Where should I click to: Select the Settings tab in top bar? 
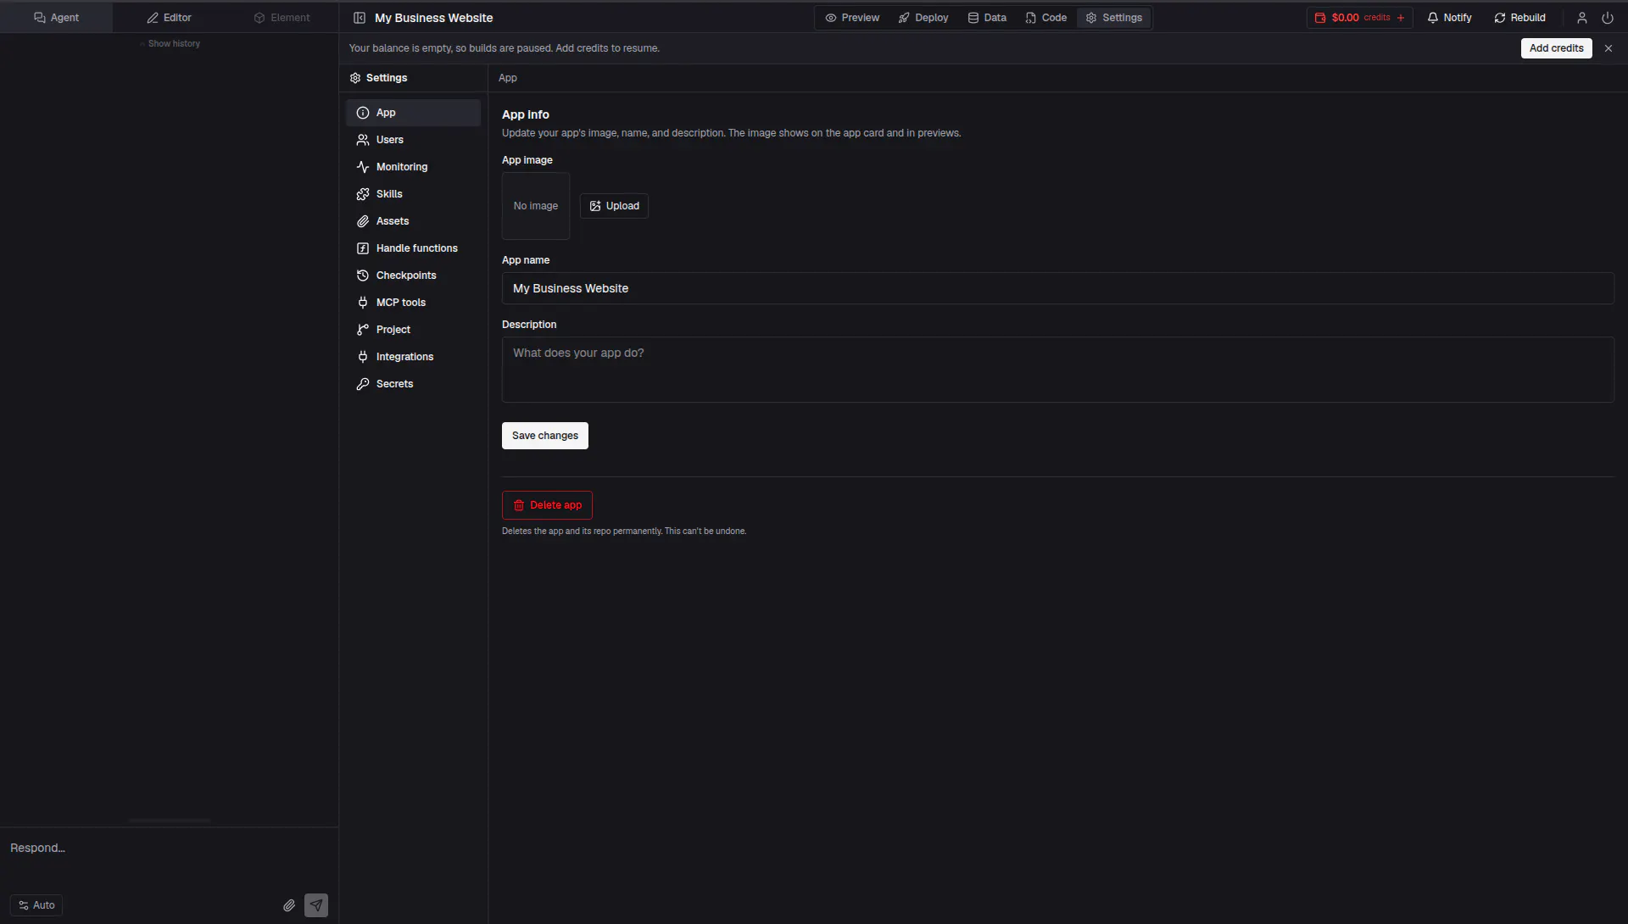(x=1113, y=18)
